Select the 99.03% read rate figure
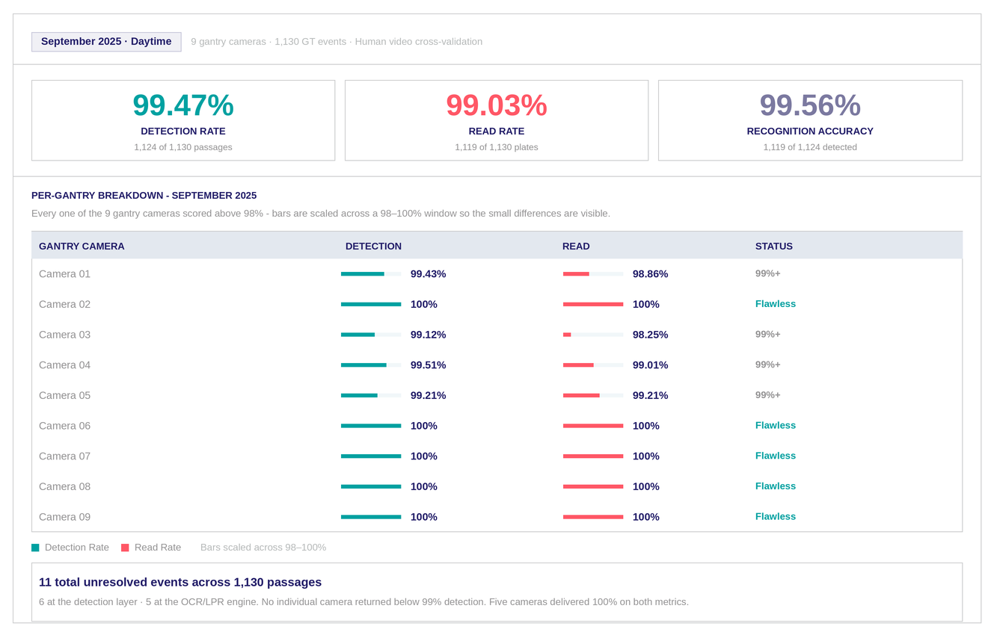 (497, 105)
